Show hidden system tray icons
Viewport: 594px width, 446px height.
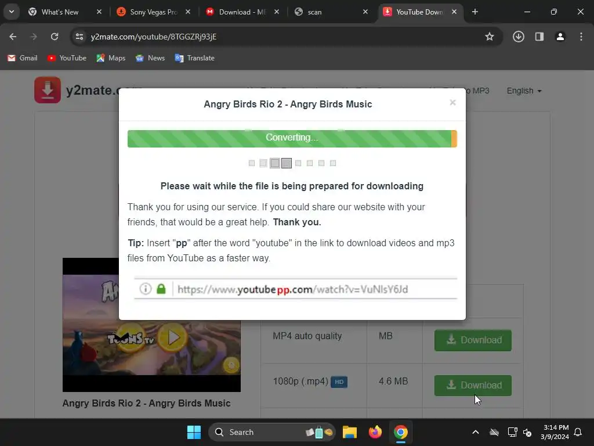(x=476, y=432)
